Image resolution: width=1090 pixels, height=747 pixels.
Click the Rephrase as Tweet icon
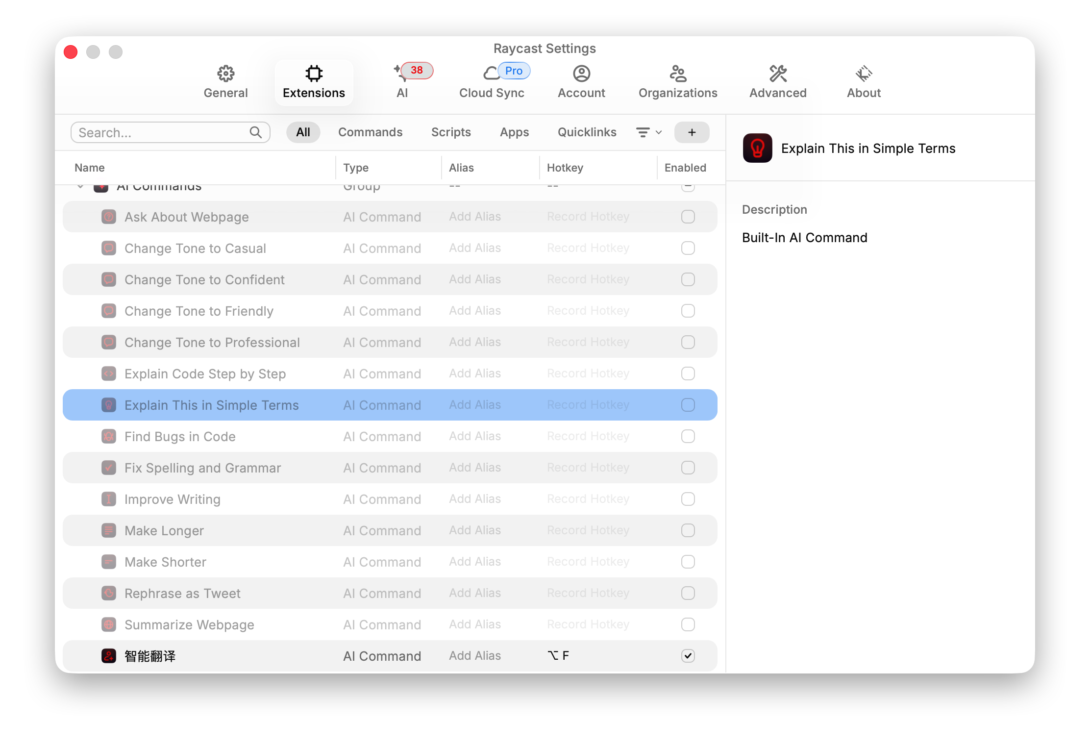tap(109, 593)
